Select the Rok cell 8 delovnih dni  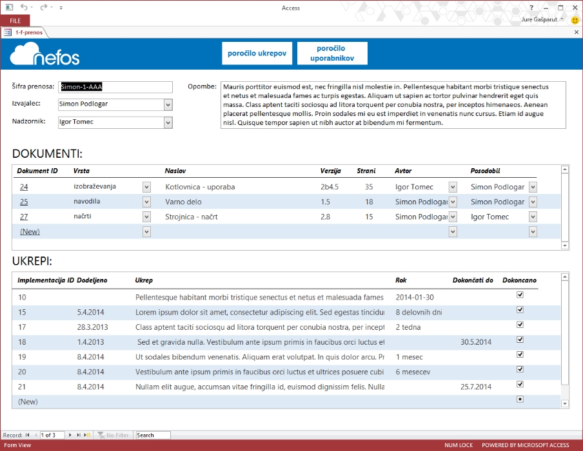[419, 312]
